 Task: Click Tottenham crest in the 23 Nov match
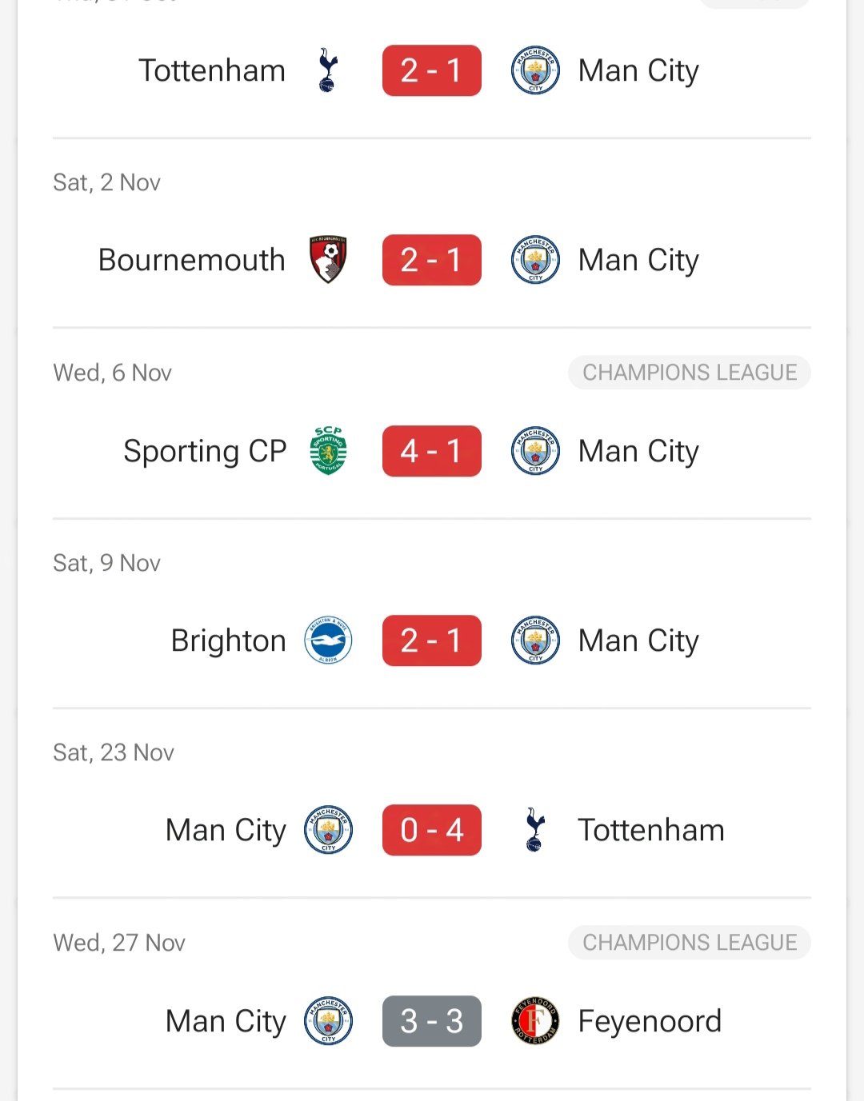coord(535,830)
